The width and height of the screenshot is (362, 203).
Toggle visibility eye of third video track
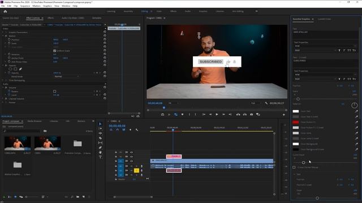click(x=131, y=161)
